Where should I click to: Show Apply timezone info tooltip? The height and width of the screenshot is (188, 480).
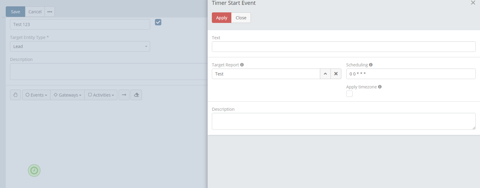(x=380, y=87)
